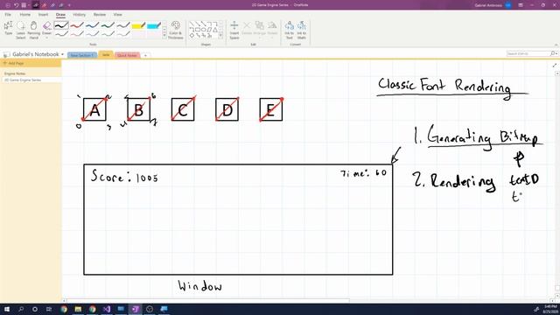
Task: Create a new section with plus tab
Action: pos(145,55)
